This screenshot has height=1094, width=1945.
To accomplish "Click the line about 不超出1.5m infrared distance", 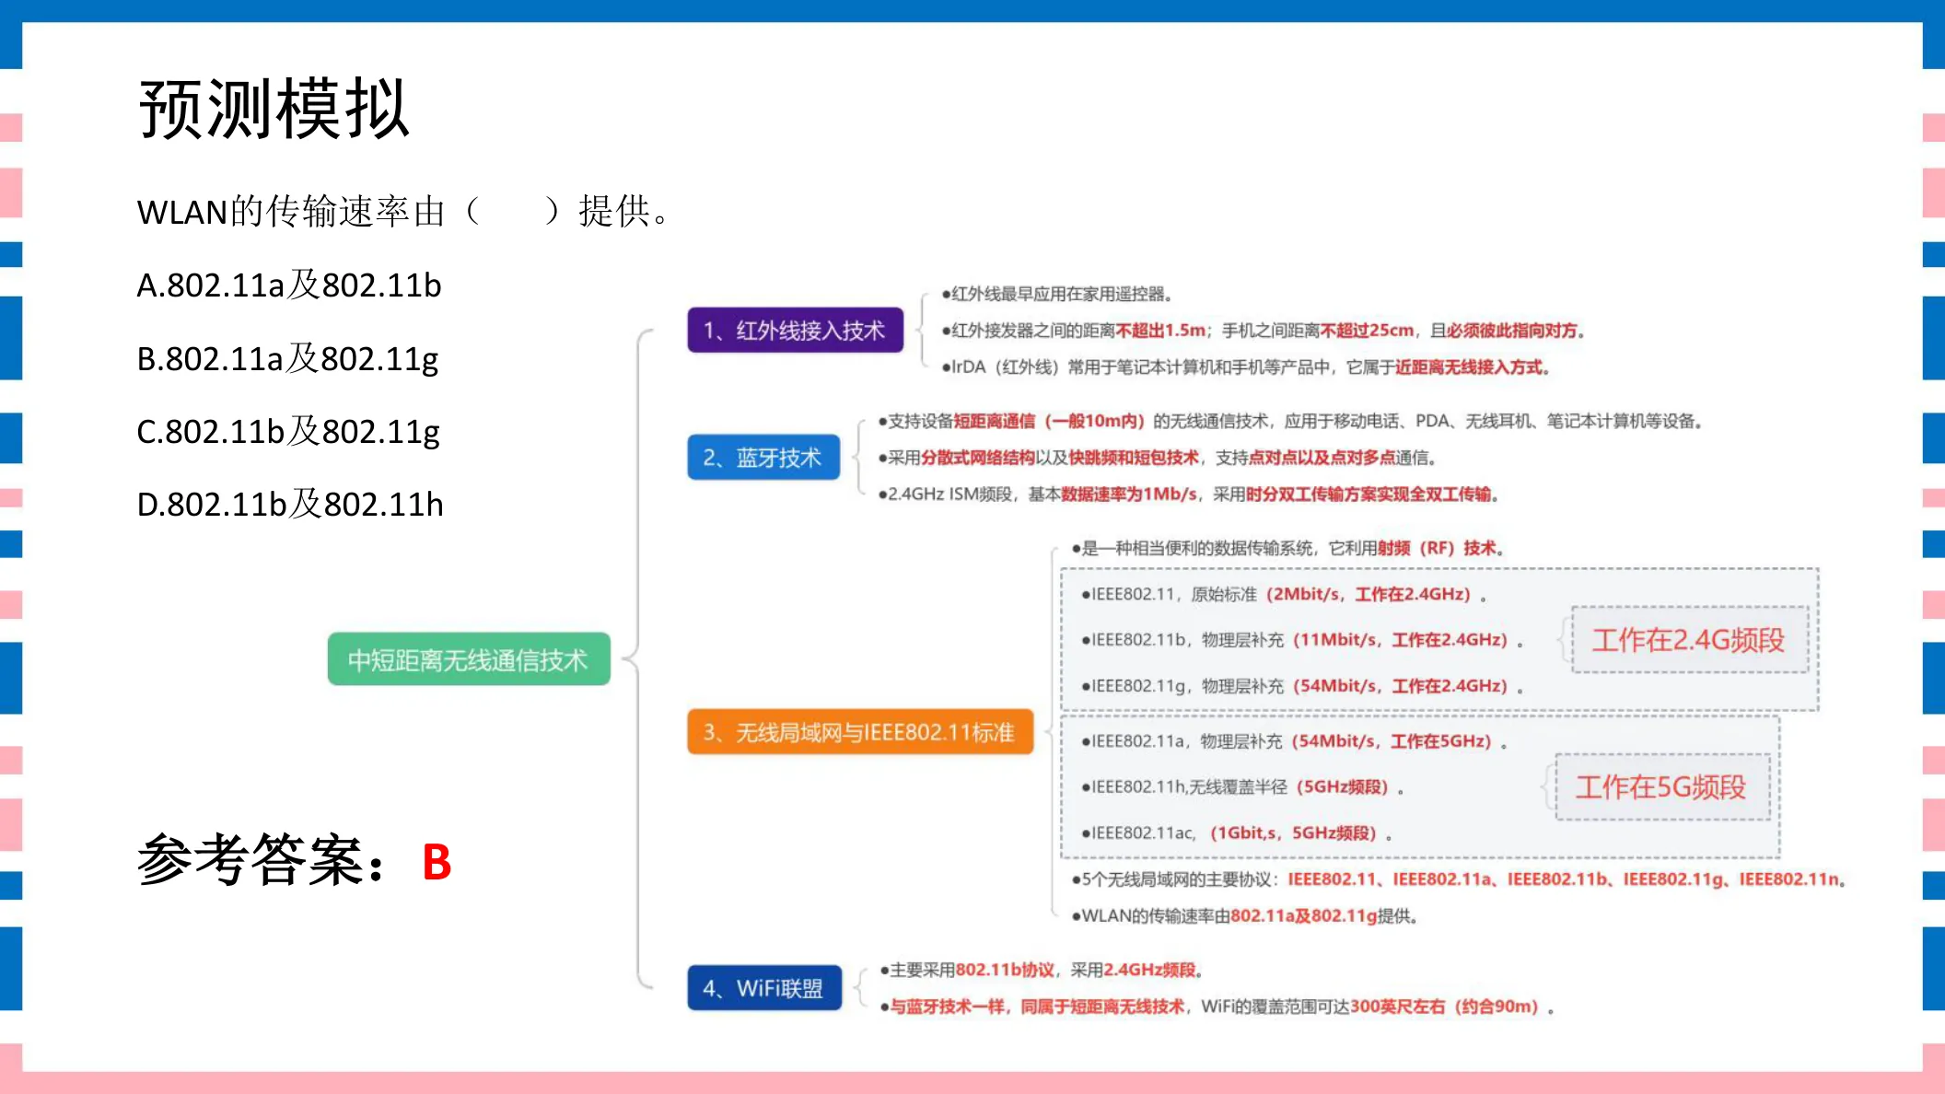I will (1263, 331).
